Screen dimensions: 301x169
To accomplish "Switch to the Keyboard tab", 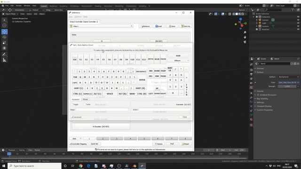I will click(x=75, y=99).
